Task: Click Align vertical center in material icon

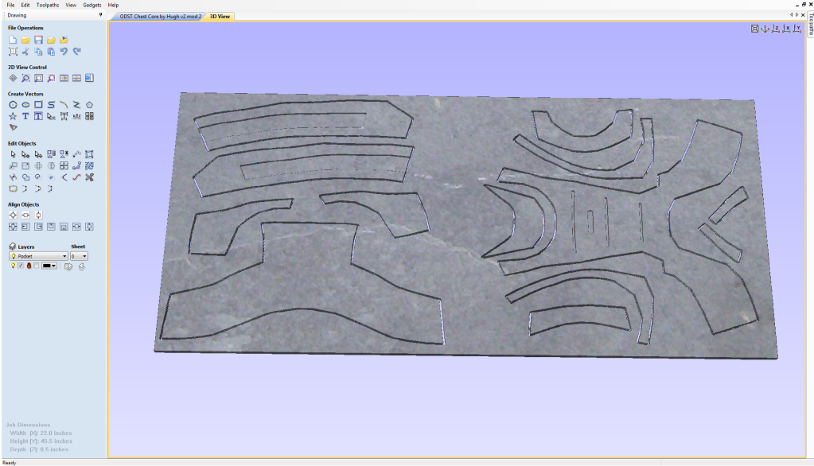Action: click(38, 215)
